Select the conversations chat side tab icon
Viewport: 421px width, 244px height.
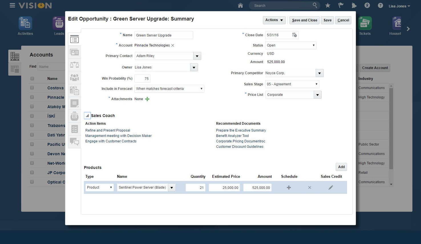pyautogui.click(x=74, y=142)
